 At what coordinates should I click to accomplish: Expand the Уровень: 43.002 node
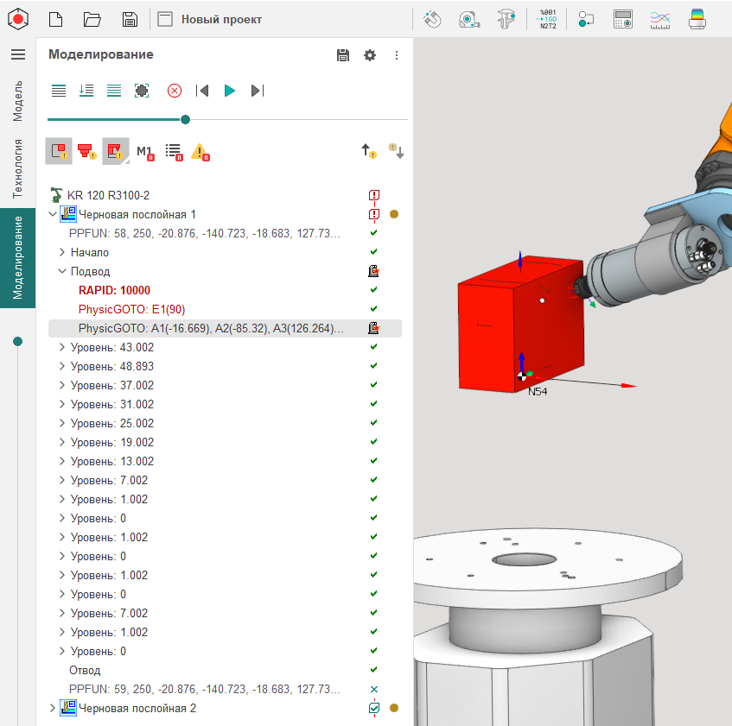(62, 347)
